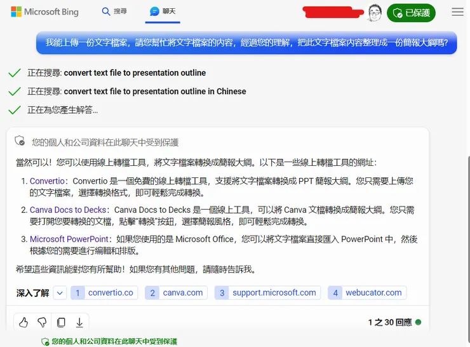Open the 搜尋 search tab
470x347 pixels.
click(114, 11)
